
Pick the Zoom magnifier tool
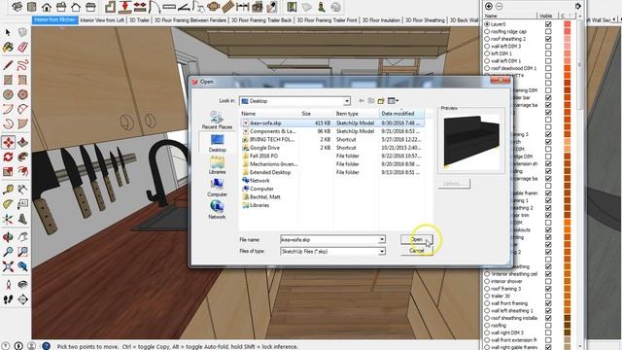8,252
